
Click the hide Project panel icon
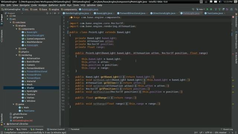[59, 13]
